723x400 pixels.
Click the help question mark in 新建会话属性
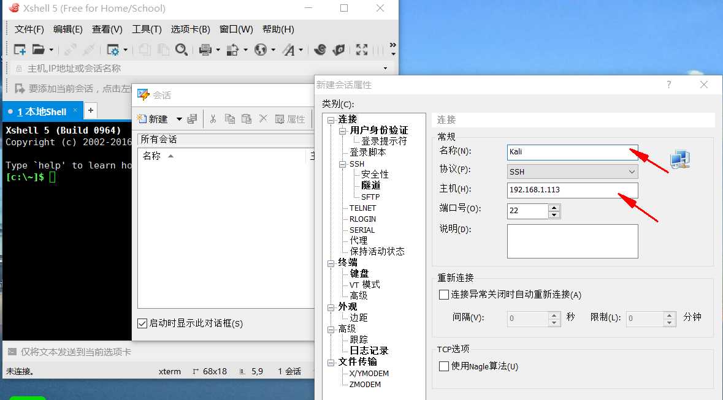pyautogui.click(x=668, y=85)
